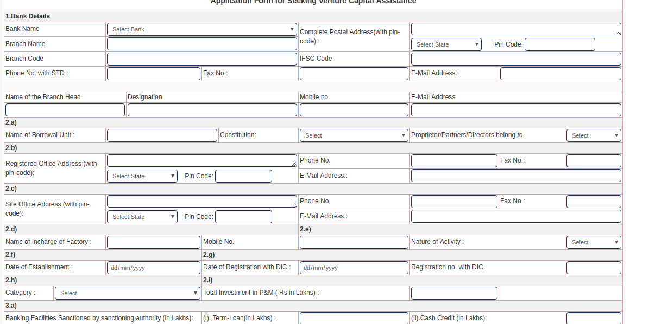Screen dimensions: 649x324
Task: Click Total Investment in P&M field
Action: point(453,293)
